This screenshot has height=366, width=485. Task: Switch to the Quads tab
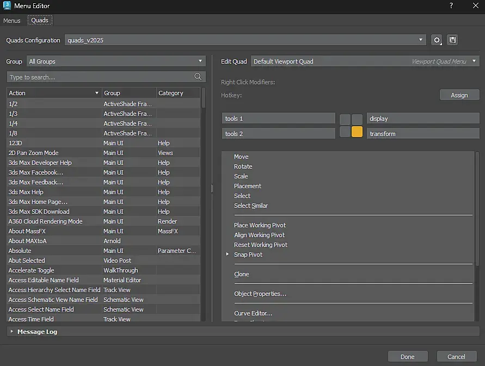(40, 21)
